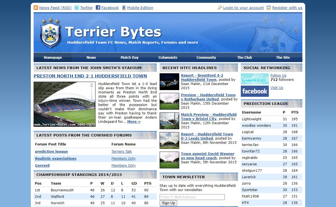Click woodies wonders username row

coord(272,125)
